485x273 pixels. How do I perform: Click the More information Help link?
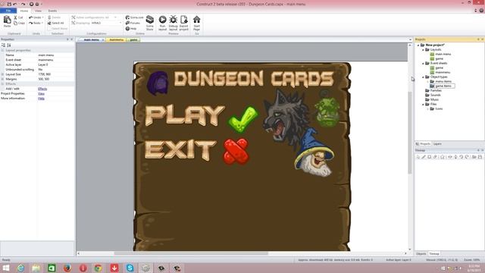coord(41,99)
